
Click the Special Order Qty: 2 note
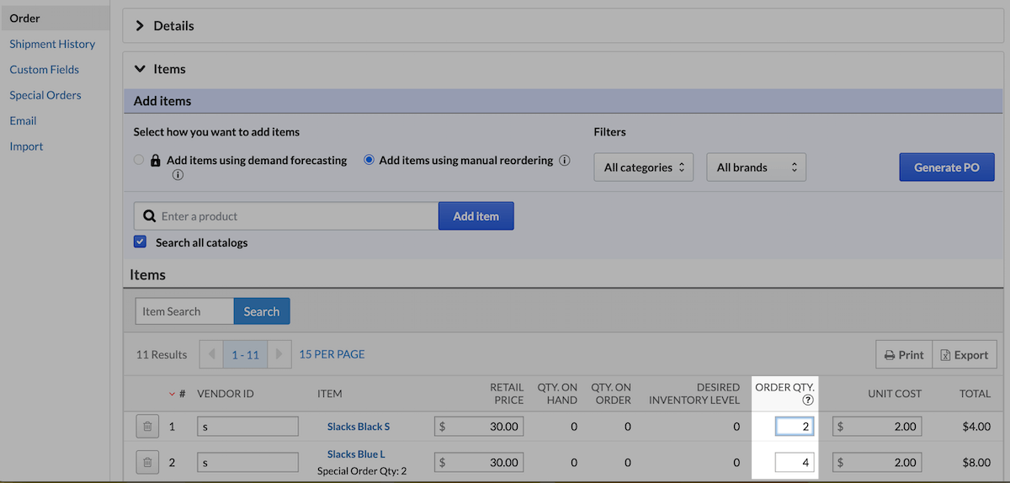tap(362, 470)
